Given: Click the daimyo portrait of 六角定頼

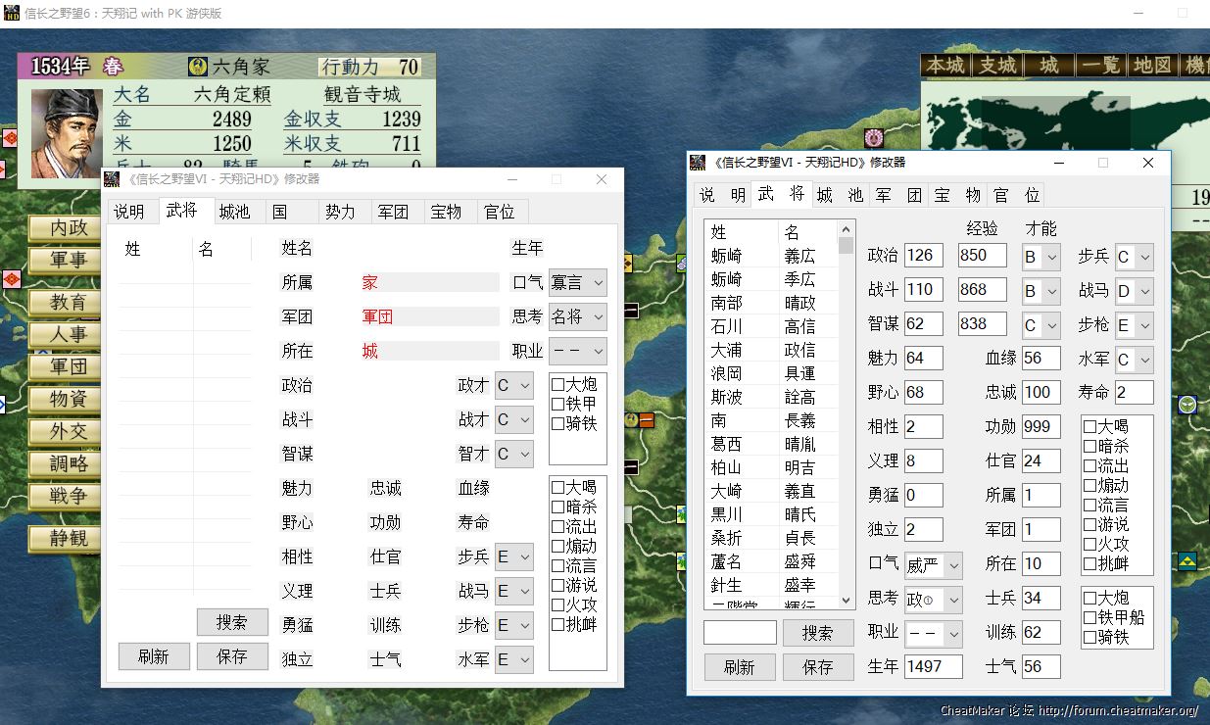Looking at the screenshot, I should tap(66, 133).
